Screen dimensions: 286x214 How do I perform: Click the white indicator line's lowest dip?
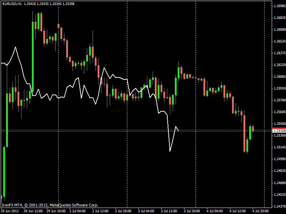pyautogui.click(x=170, y=151)
